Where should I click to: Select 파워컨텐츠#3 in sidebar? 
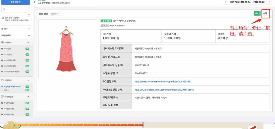[x=9, y=115]
